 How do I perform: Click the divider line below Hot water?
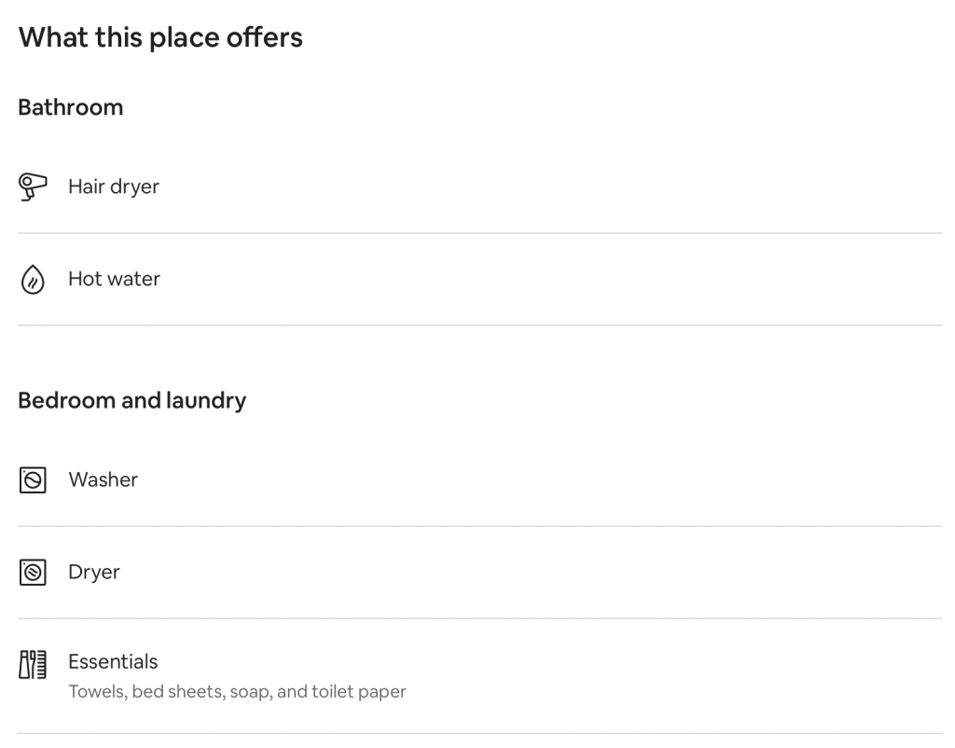point(479,326)
